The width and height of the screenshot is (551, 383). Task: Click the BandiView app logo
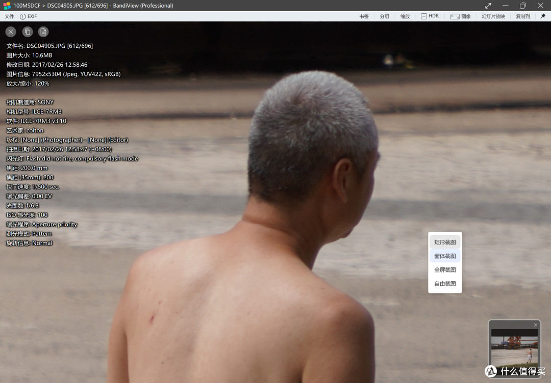click(x=7, y=6)
